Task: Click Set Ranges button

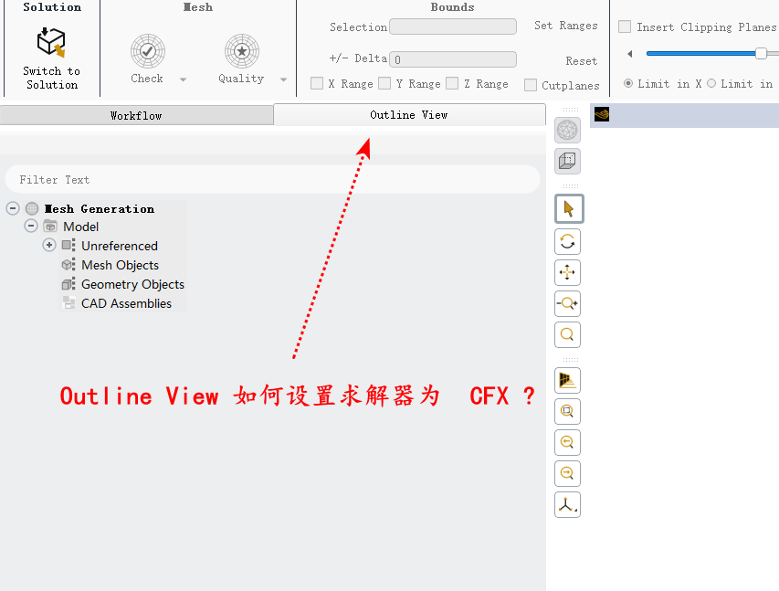Action: pyautogui.click(x=566, y=26)
